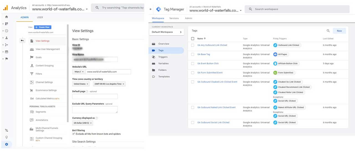Click Tag Manager back arrow icon
The height and width of the screenshot is (153, 355).
point(151,9)
